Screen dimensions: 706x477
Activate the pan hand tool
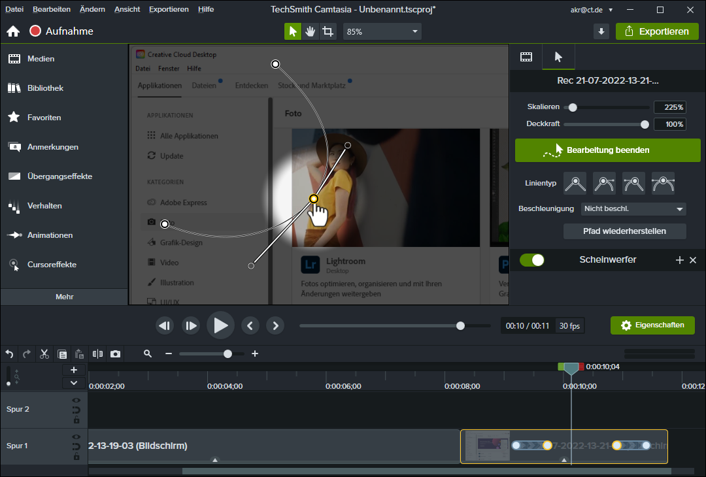[311, 31]
